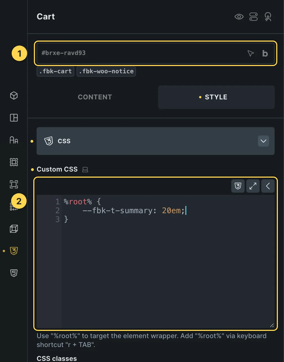Select the .fbk-cart class chip

[55, 71]
